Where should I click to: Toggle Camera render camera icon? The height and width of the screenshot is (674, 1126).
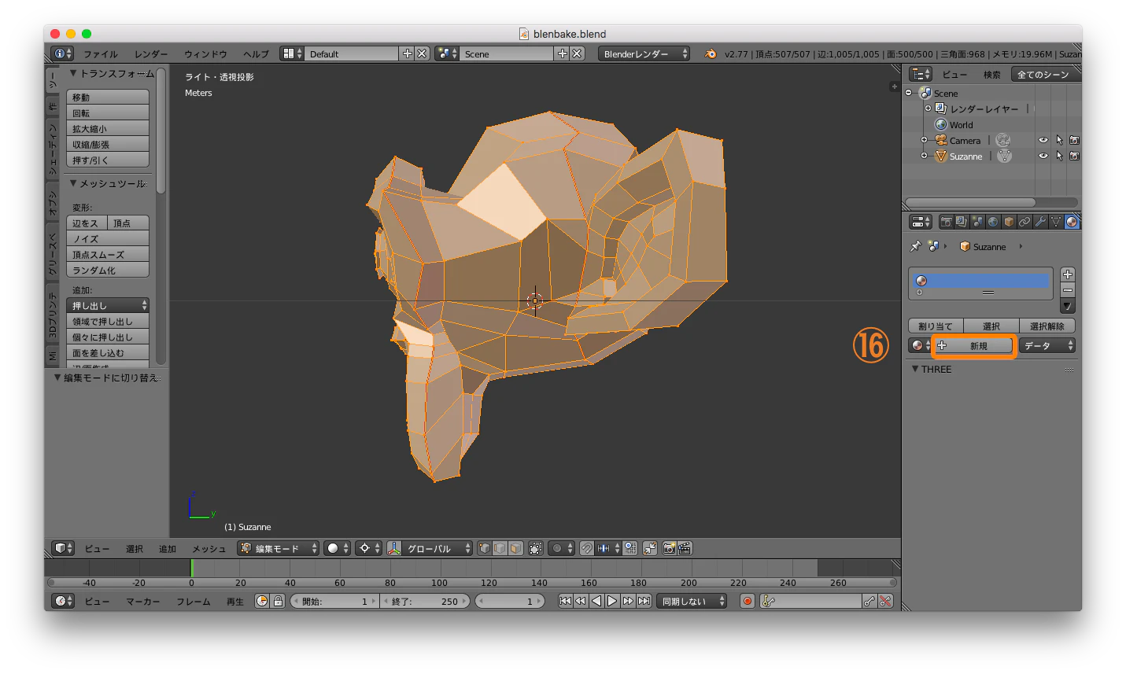point(1074,141)
